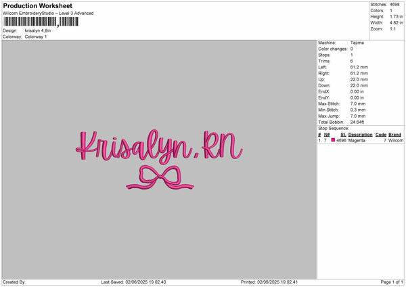
Task: Click the 'Stops:' label
Action: tap(324, 55)
